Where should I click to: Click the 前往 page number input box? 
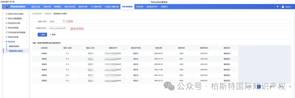pyautogui.click(x=286, y=87)
